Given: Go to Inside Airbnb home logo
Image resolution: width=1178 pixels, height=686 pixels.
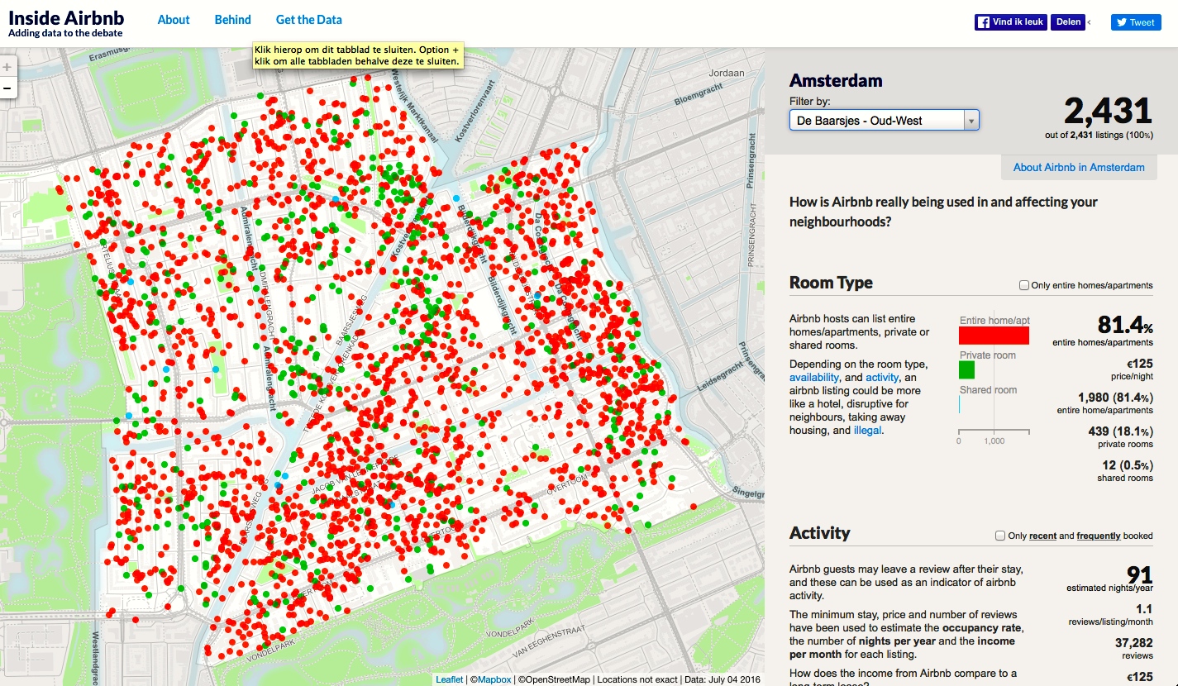Looking at the screenshot, I should 66,23.
